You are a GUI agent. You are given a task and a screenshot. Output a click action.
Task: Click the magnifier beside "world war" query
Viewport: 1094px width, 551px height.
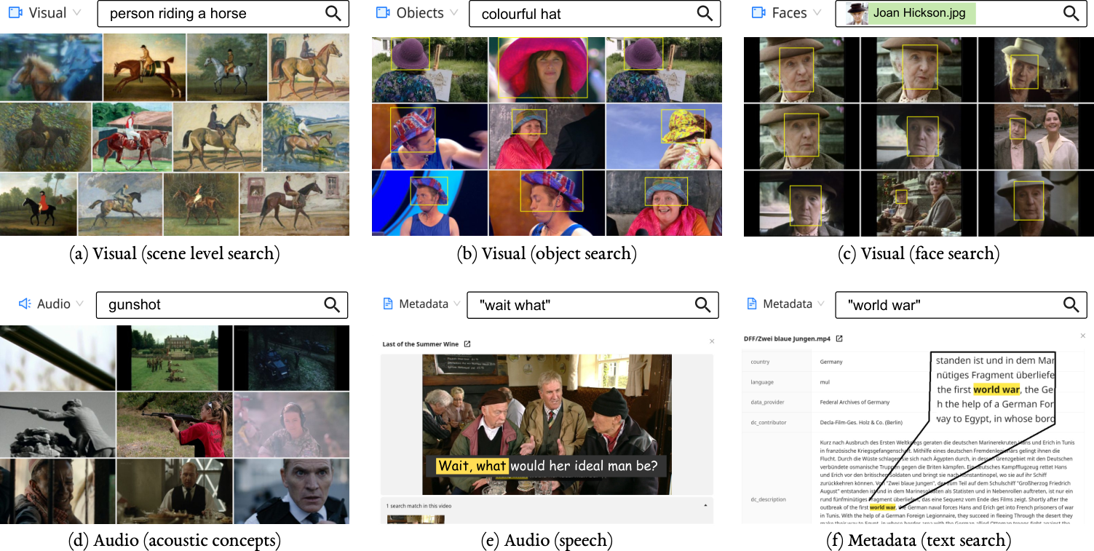click(1071, 304)
